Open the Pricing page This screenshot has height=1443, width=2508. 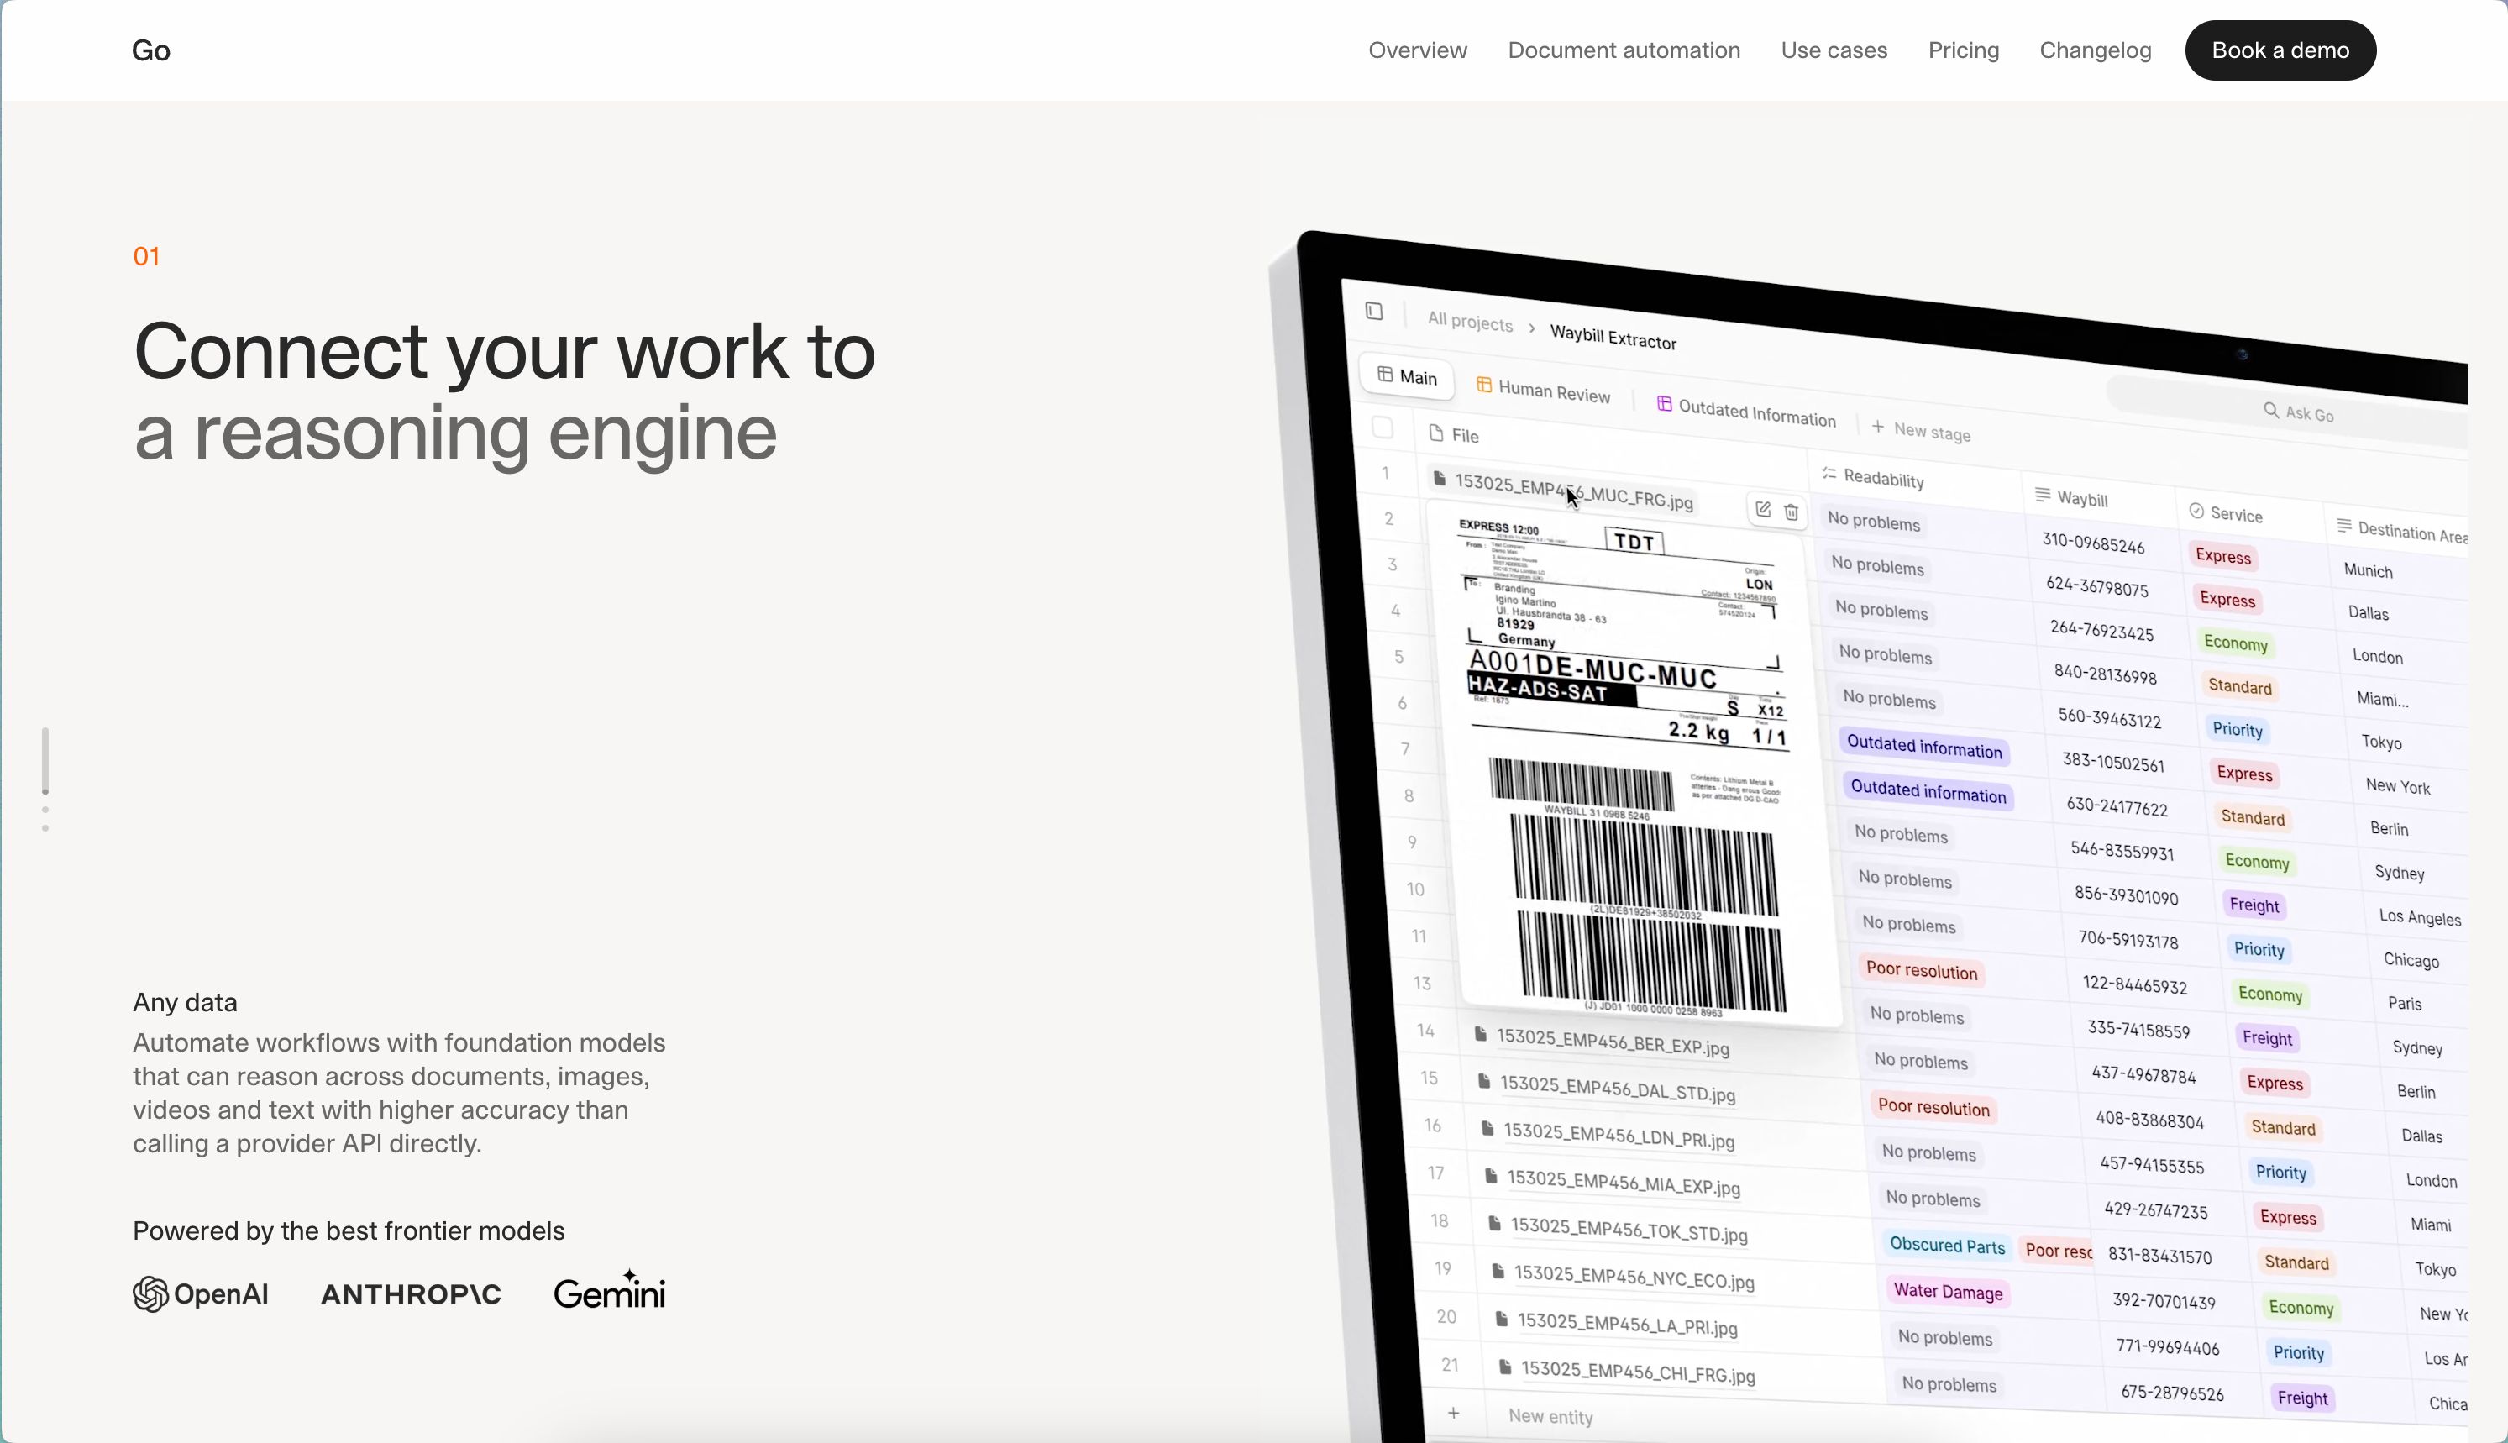pos(1963,50)
